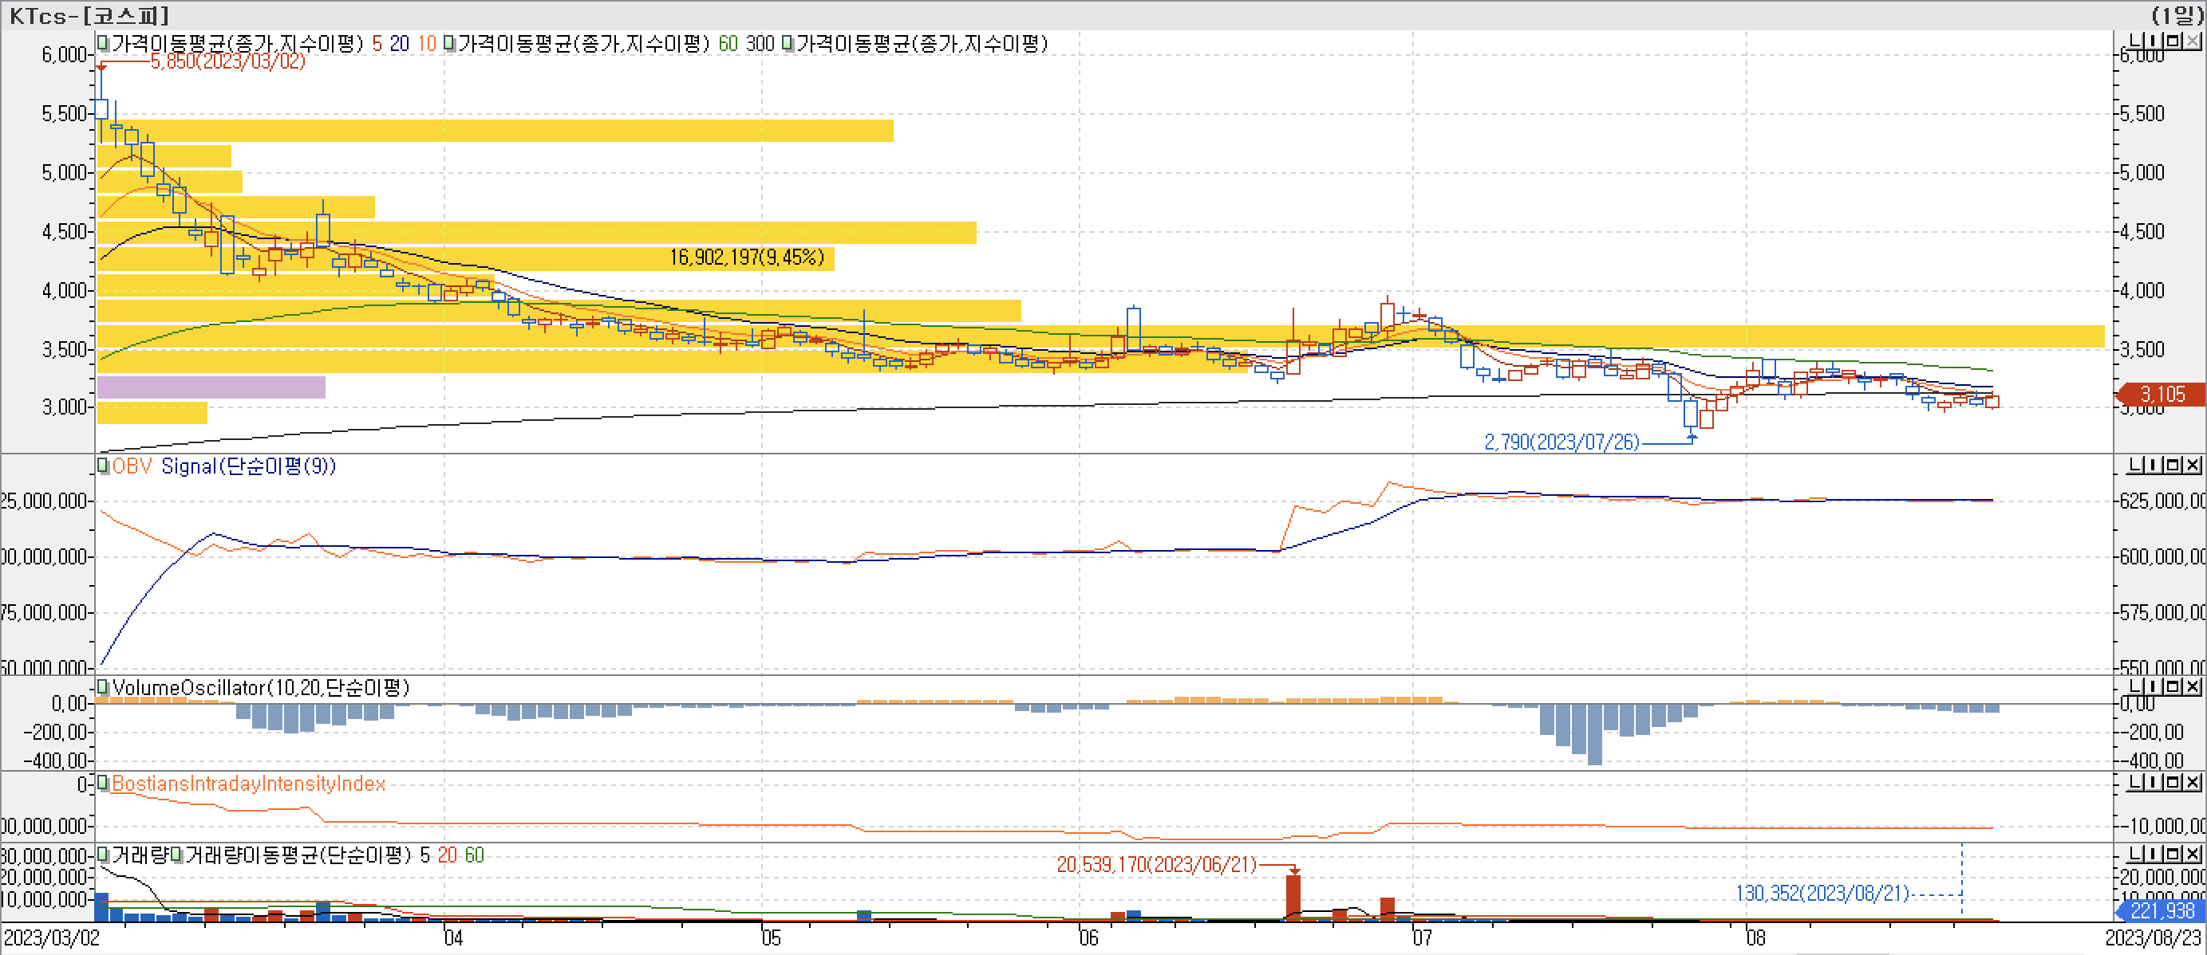Click the 3,105 current price tag
Screen dimensions: 2207x955
[x=2162, y=395]
